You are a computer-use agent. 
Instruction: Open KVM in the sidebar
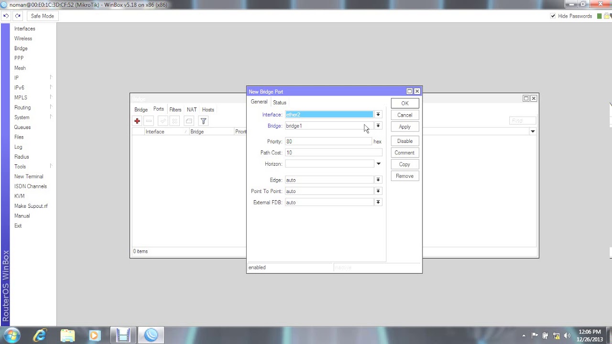[x=19, y=196]
